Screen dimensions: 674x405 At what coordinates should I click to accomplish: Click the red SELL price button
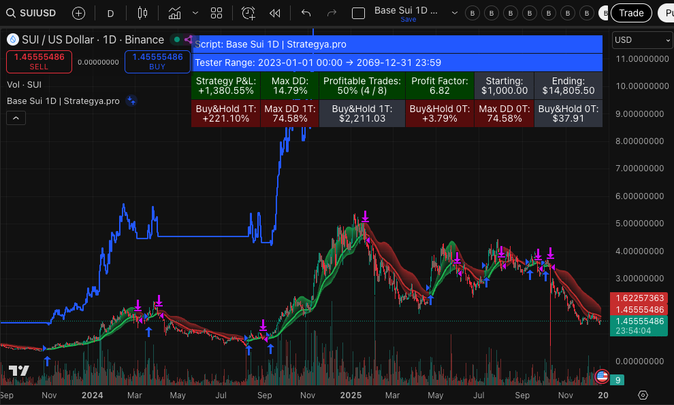[x=39, y=62]
